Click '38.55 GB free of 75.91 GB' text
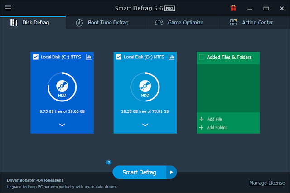The width and height of the screenshot is (290, 193). coord(145,111)
